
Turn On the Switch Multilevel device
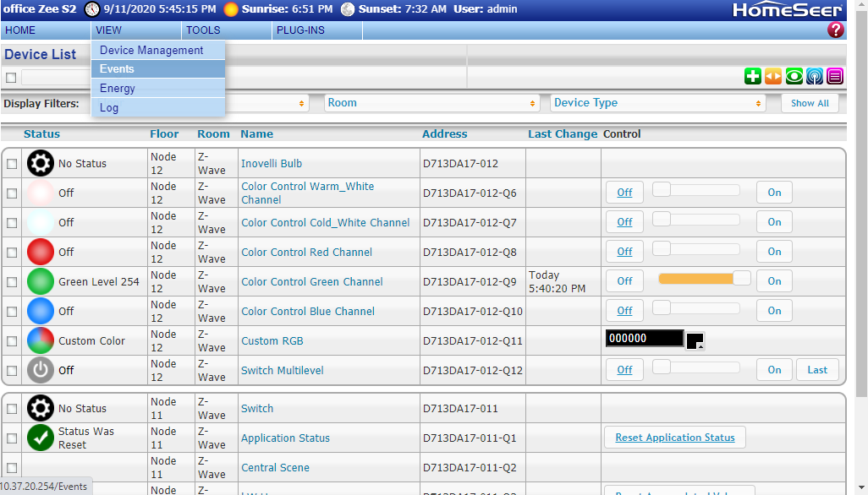(774, 370)
